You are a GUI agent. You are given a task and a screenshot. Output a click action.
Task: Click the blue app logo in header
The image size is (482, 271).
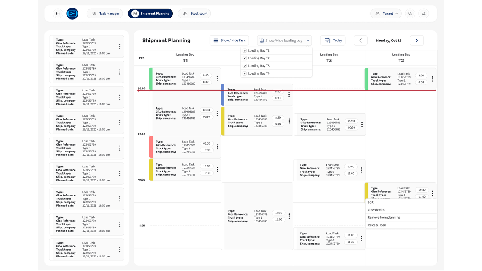click(72, 14)
